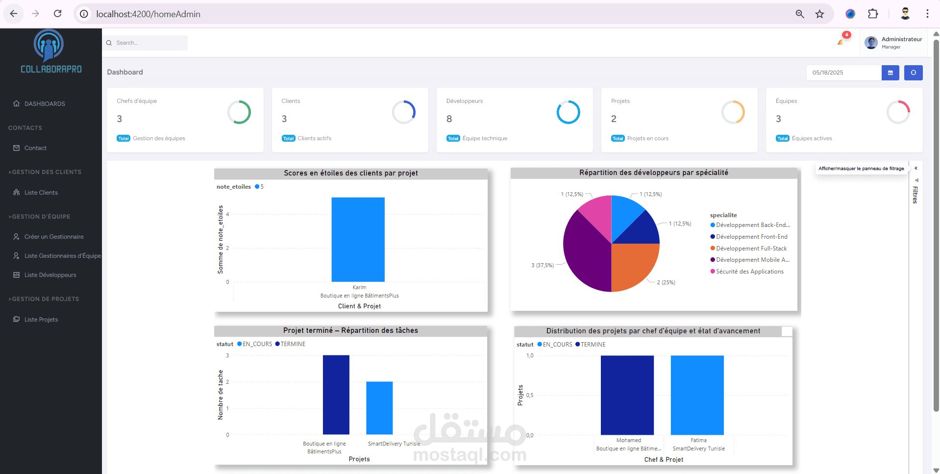Go to Liste Clients page

tap(41, 193)
